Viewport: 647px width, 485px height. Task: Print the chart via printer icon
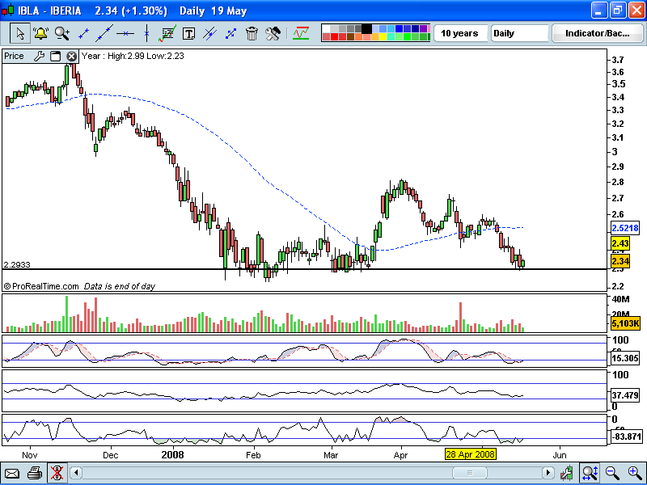pos(35,473)
